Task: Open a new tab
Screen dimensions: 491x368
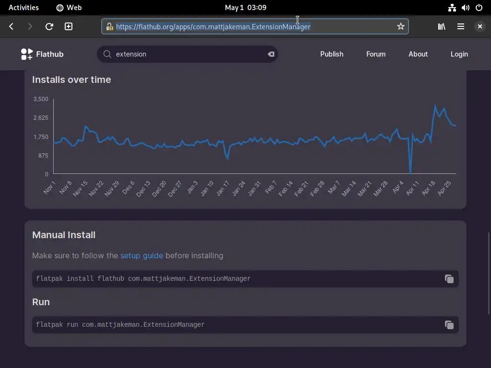Action: pyautogui.click(x=69, y=27)
